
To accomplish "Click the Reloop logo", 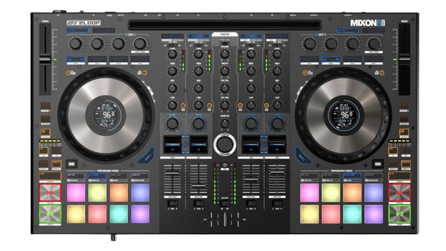I will (x=84, y=23).
